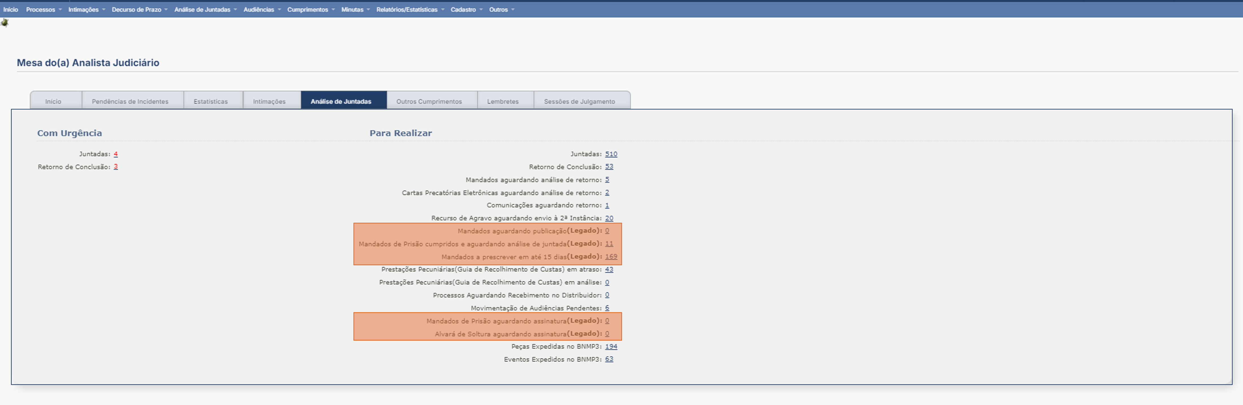Open Mandados aguardando análise de retorno count
1243x405 pixels.
607,179
